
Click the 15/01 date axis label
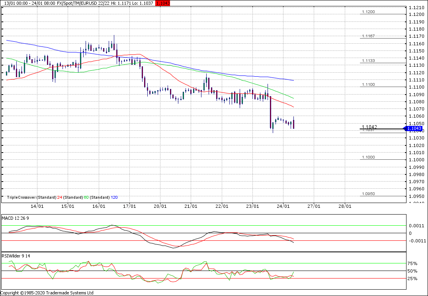68,207
